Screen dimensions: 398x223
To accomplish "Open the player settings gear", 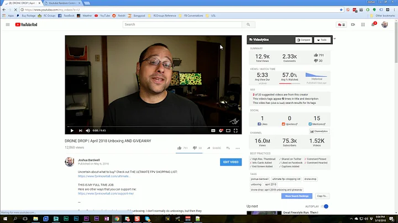I will click(x=221, y=130).
